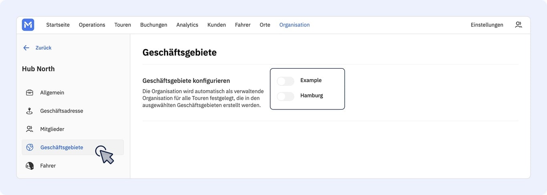Select Mitglieder in the sidebar
This screenshot has width=547, height=195.
click(73, 129)
